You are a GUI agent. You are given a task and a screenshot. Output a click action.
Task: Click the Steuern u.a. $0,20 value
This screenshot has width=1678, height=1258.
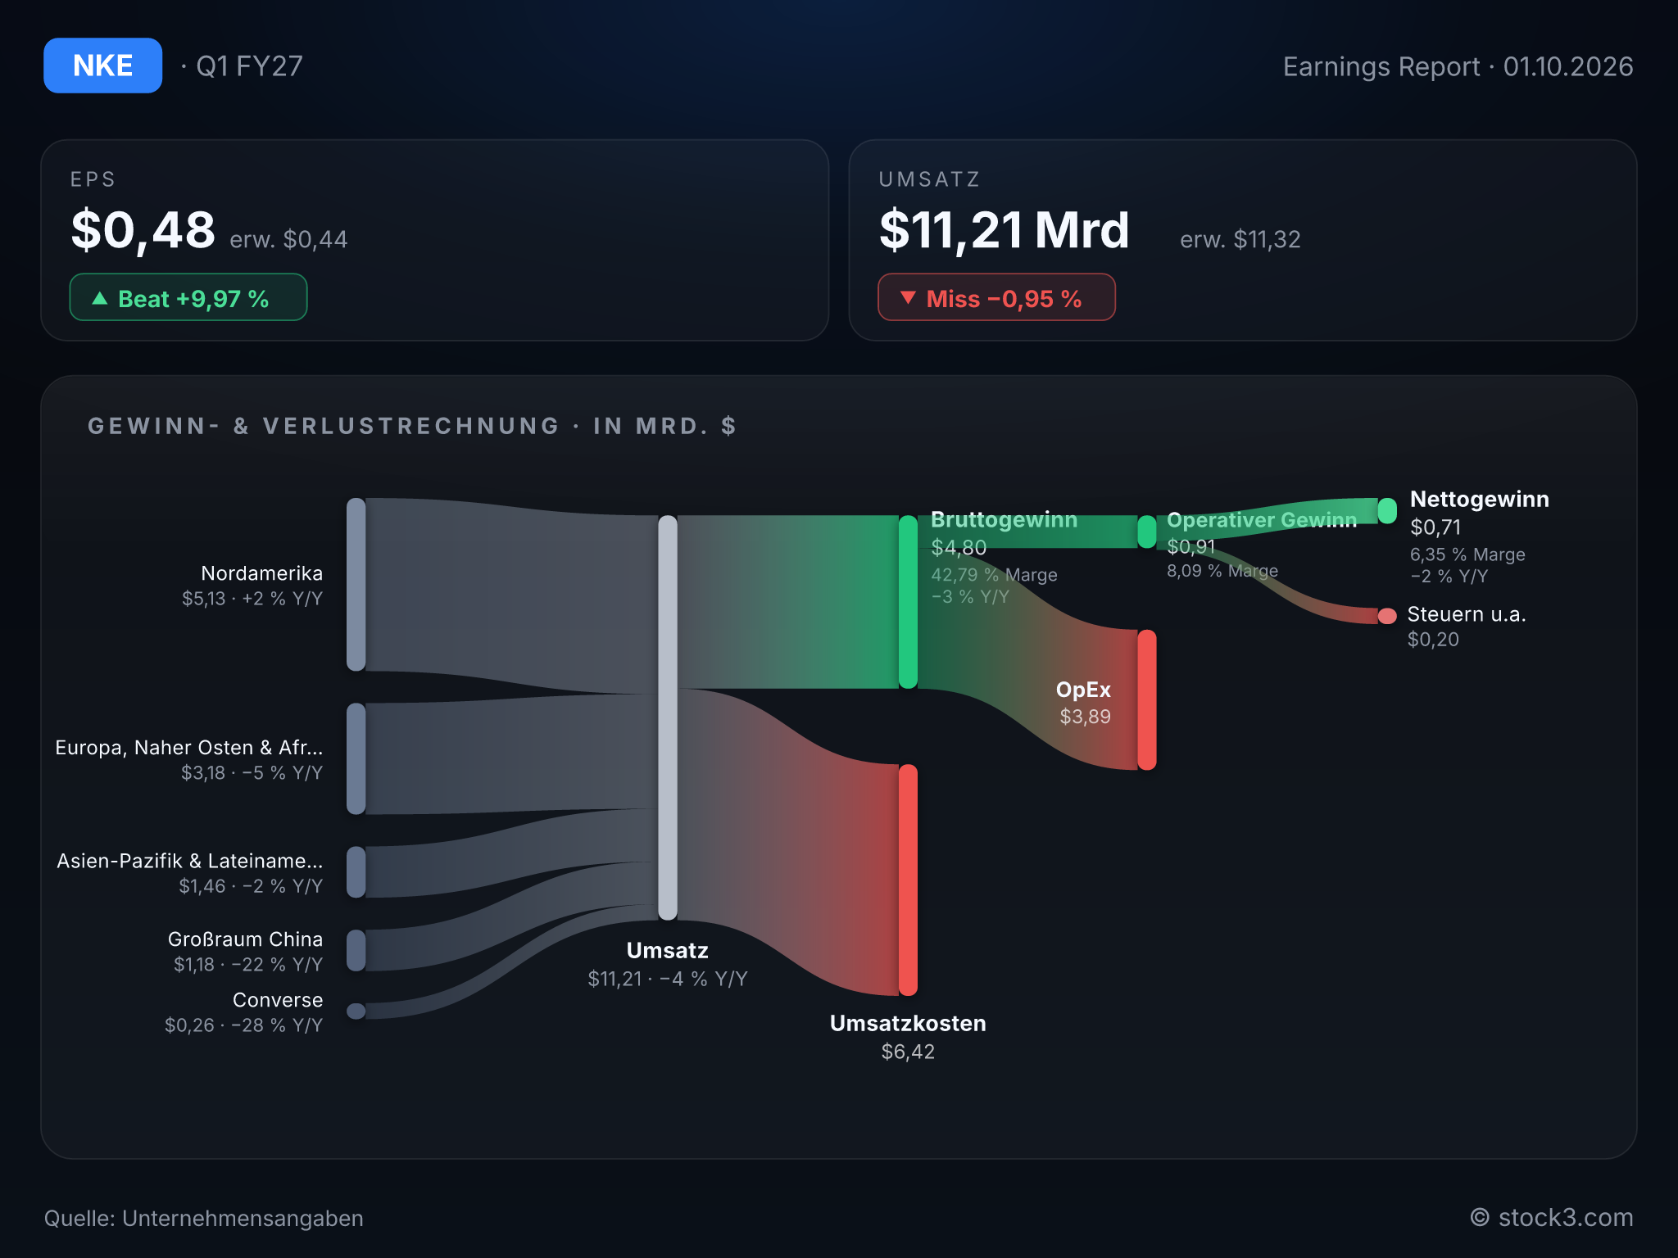tap(1433, 640)
